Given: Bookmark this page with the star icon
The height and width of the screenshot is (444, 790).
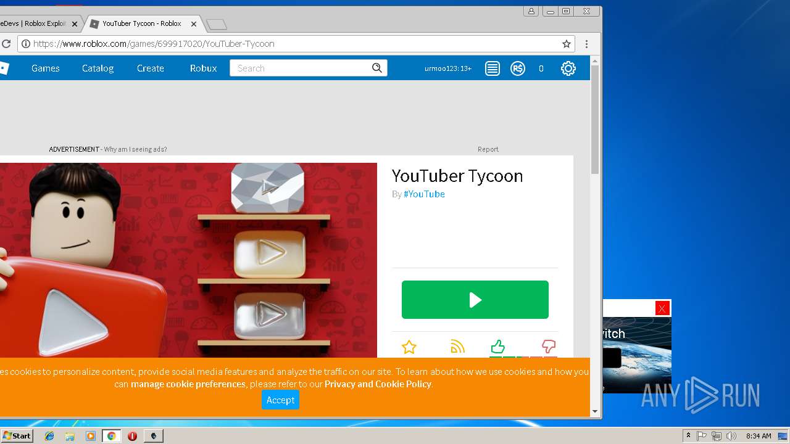Looking at the screenshot, I should 566,44.
